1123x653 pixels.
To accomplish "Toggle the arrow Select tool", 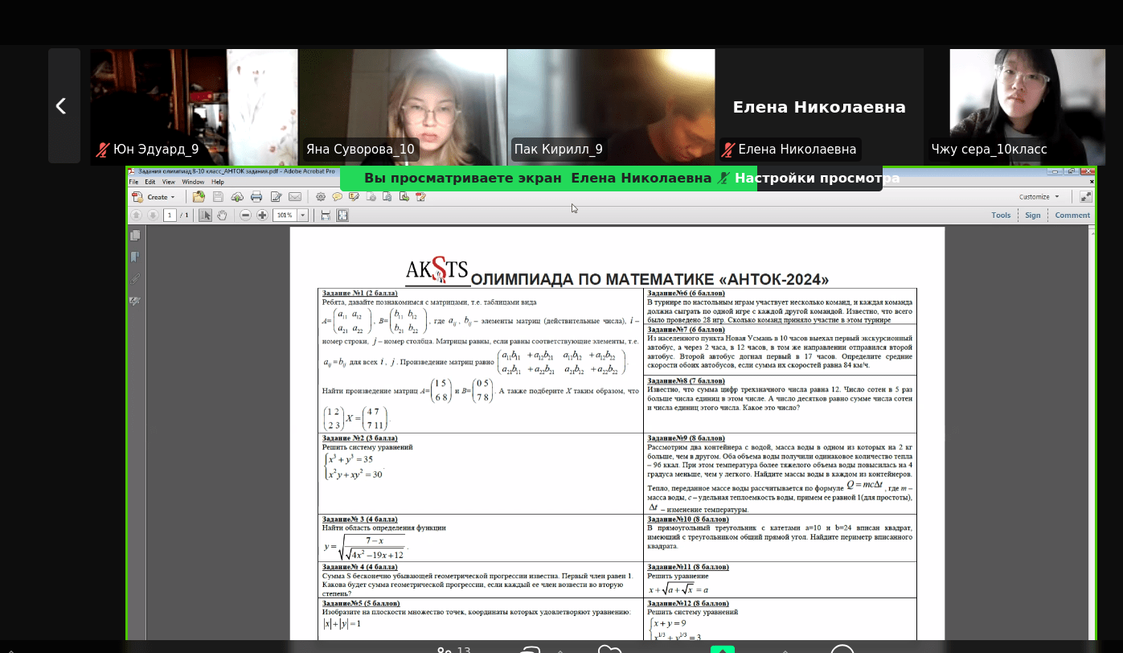I will pos(205,216).
